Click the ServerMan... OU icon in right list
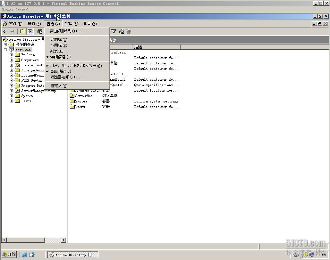Image resolution: width=330 pixels, height=260 pixels. coord(72,96)
